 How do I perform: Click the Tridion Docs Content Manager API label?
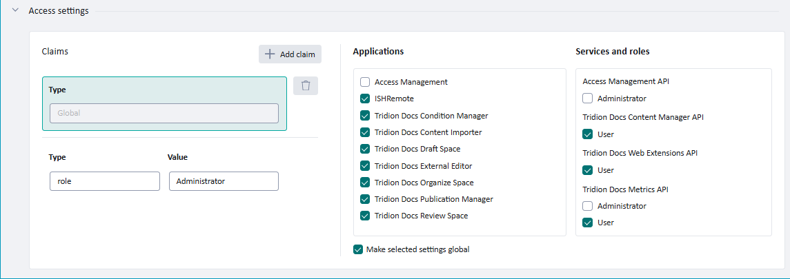click(x=643, y=117)
